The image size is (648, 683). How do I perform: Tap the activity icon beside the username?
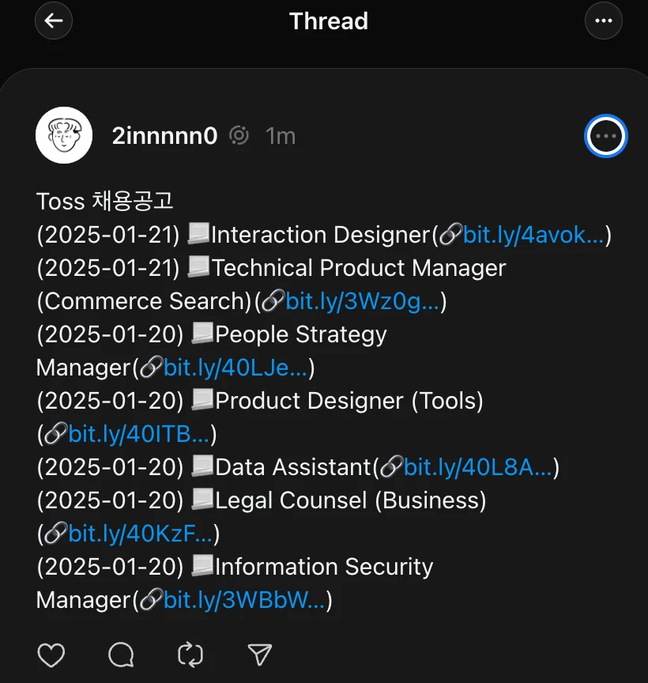(x=239, y=135)
